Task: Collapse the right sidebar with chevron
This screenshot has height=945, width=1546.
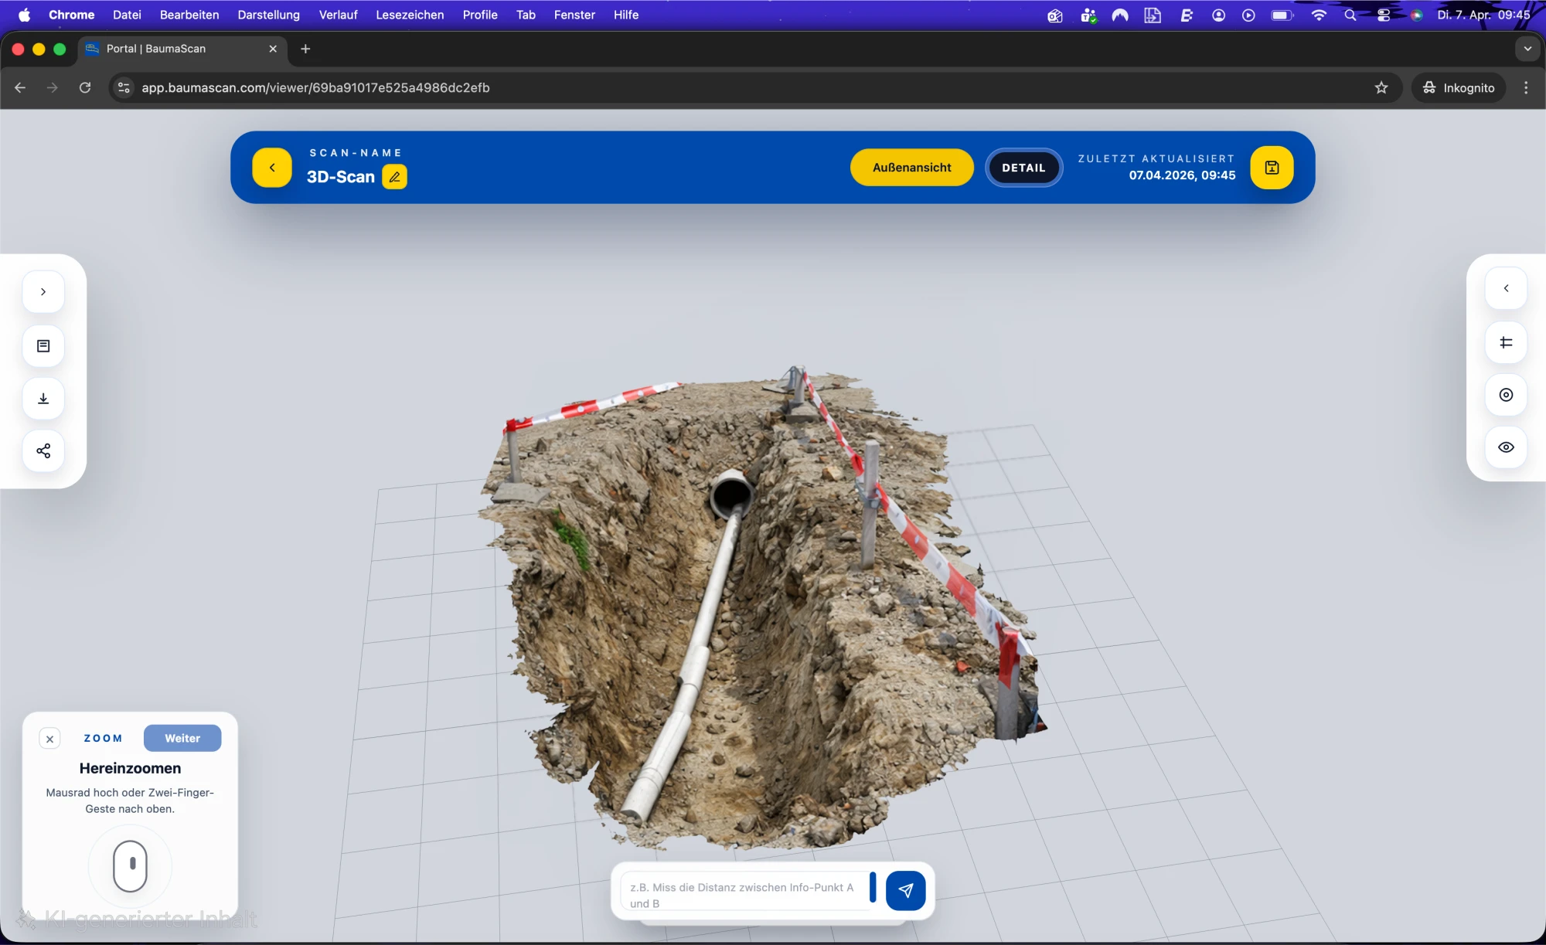Action: [x=1506, y=288]
